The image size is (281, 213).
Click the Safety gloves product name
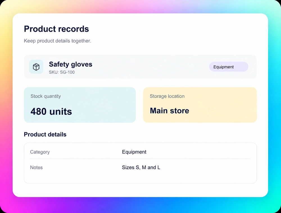click(x=71, y=64)
